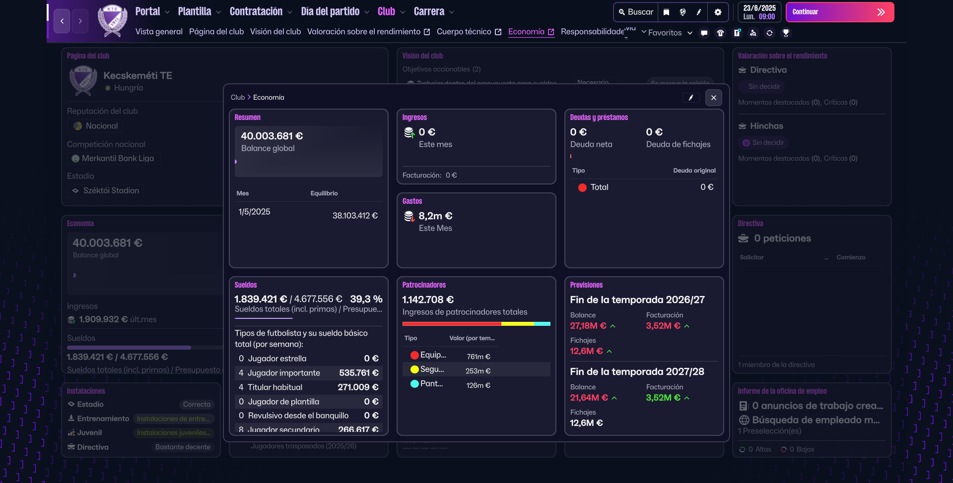Open the Plantilla menu
The width and height of the screenshot is (953, 483).
pos(195,11)
